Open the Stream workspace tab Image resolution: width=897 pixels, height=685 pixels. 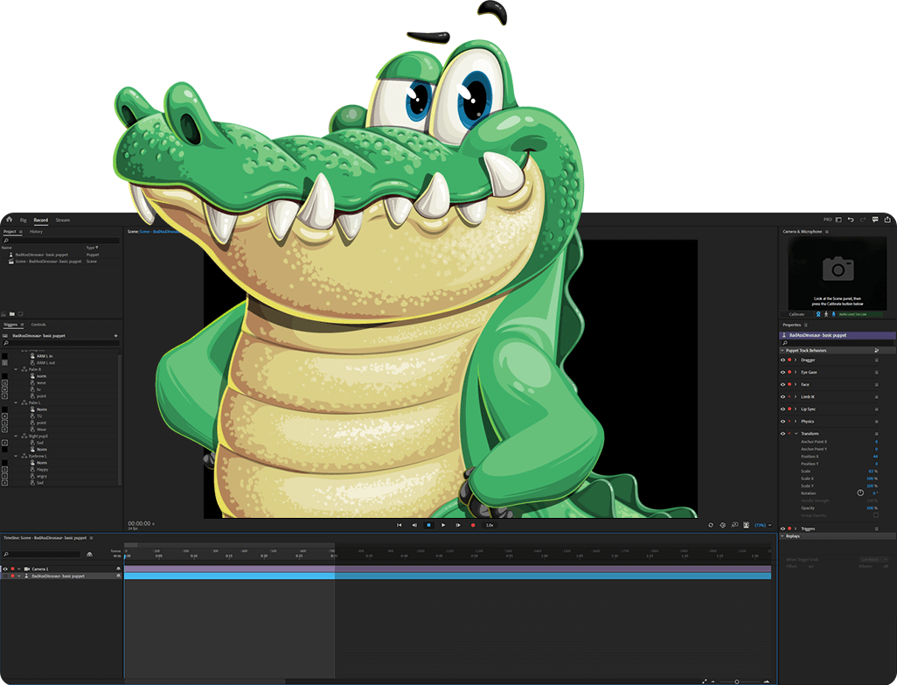click(62, 220)
